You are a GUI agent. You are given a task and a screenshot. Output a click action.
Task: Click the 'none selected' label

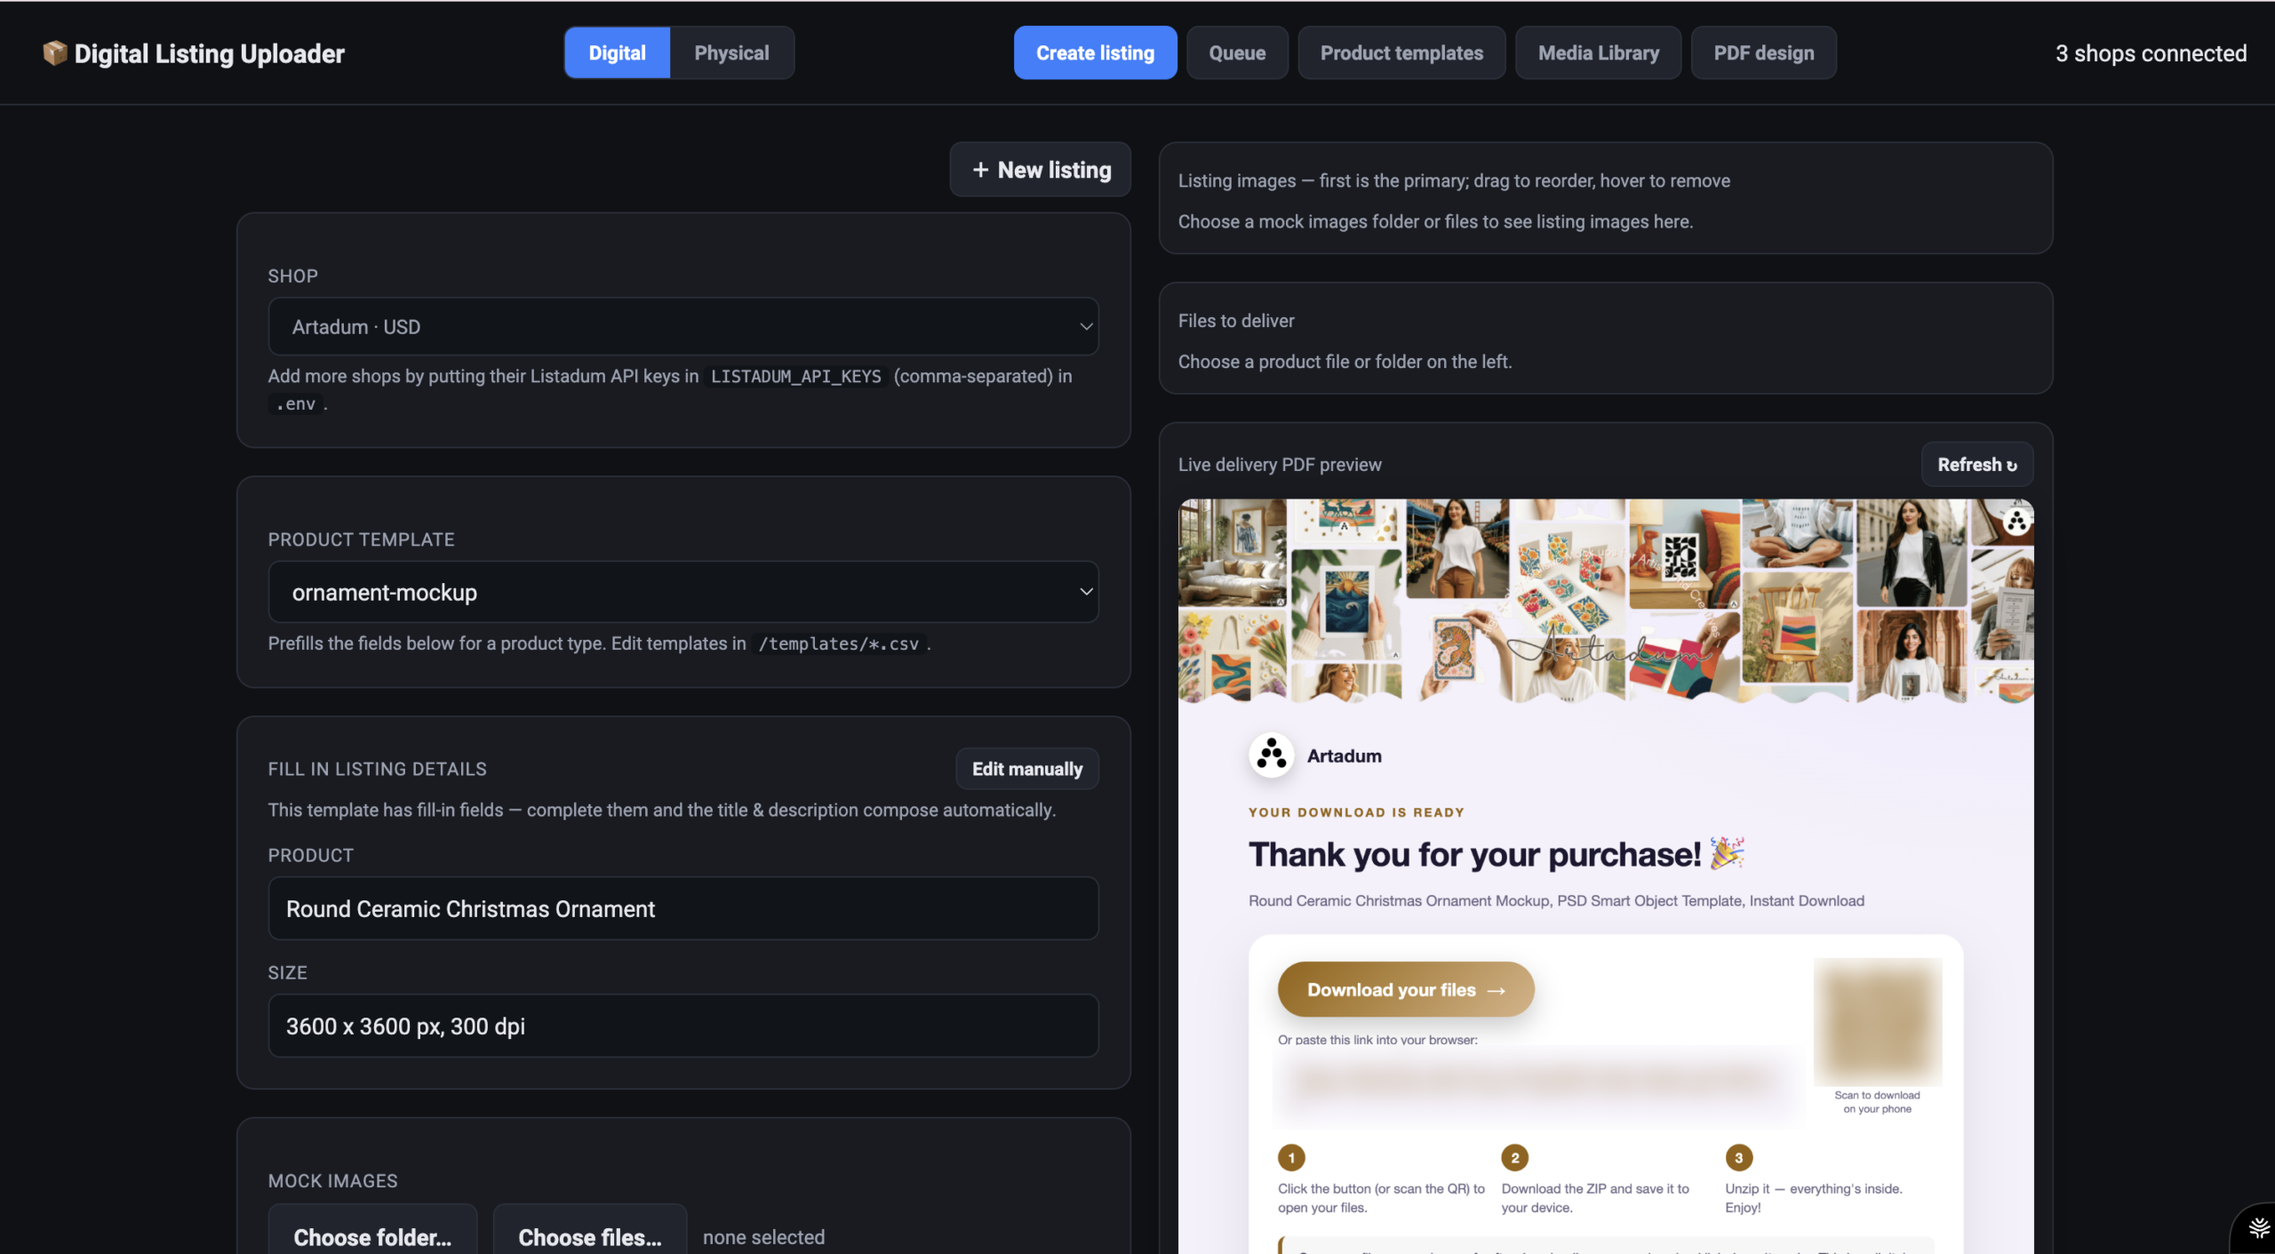pyautogui.click(x=763, y=1237)
